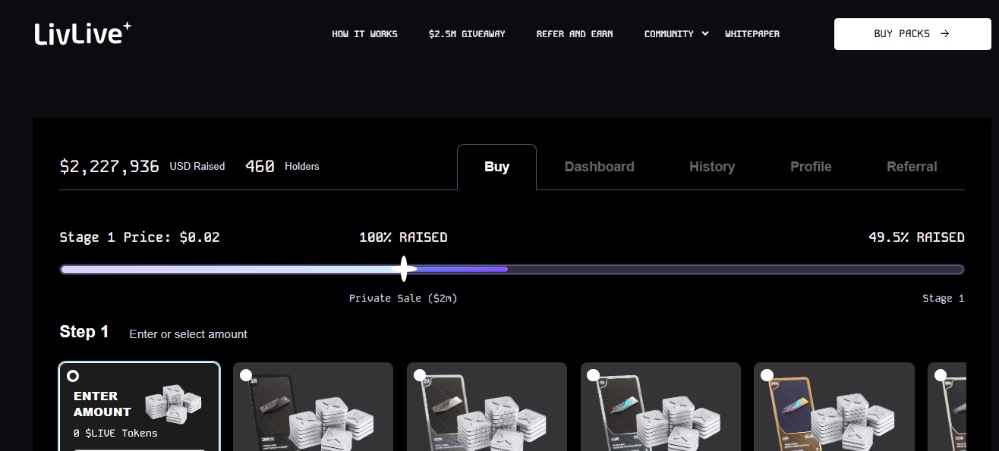Click the How It Works link

coord(364,34)
